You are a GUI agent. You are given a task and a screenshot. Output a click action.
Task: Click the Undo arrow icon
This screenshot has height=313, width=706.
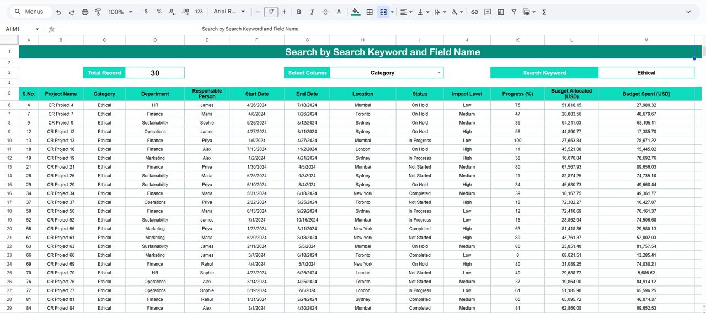click(58, 12)
